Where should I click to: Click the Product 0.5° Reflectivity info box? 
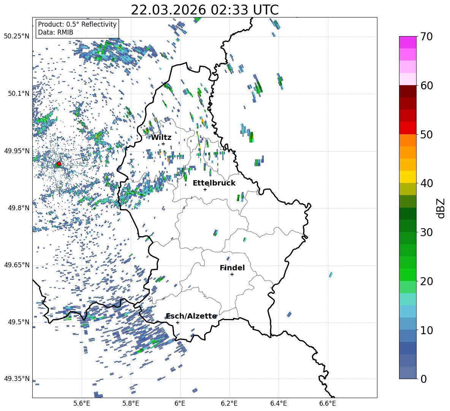(77, 29)
